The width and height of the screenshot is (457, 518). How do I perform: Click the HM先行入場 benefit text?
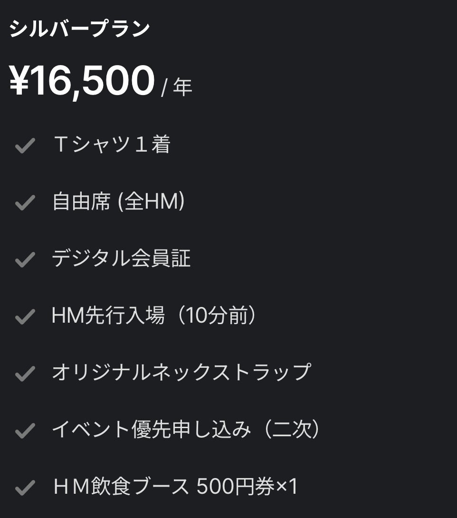click(x=108, y=316)
